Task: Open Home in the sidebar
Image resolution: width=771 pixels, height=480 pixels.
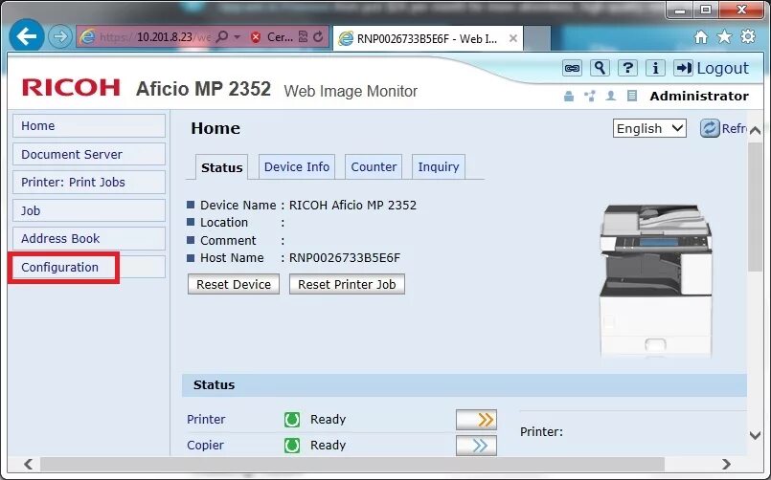Action: tap(89, 125)
